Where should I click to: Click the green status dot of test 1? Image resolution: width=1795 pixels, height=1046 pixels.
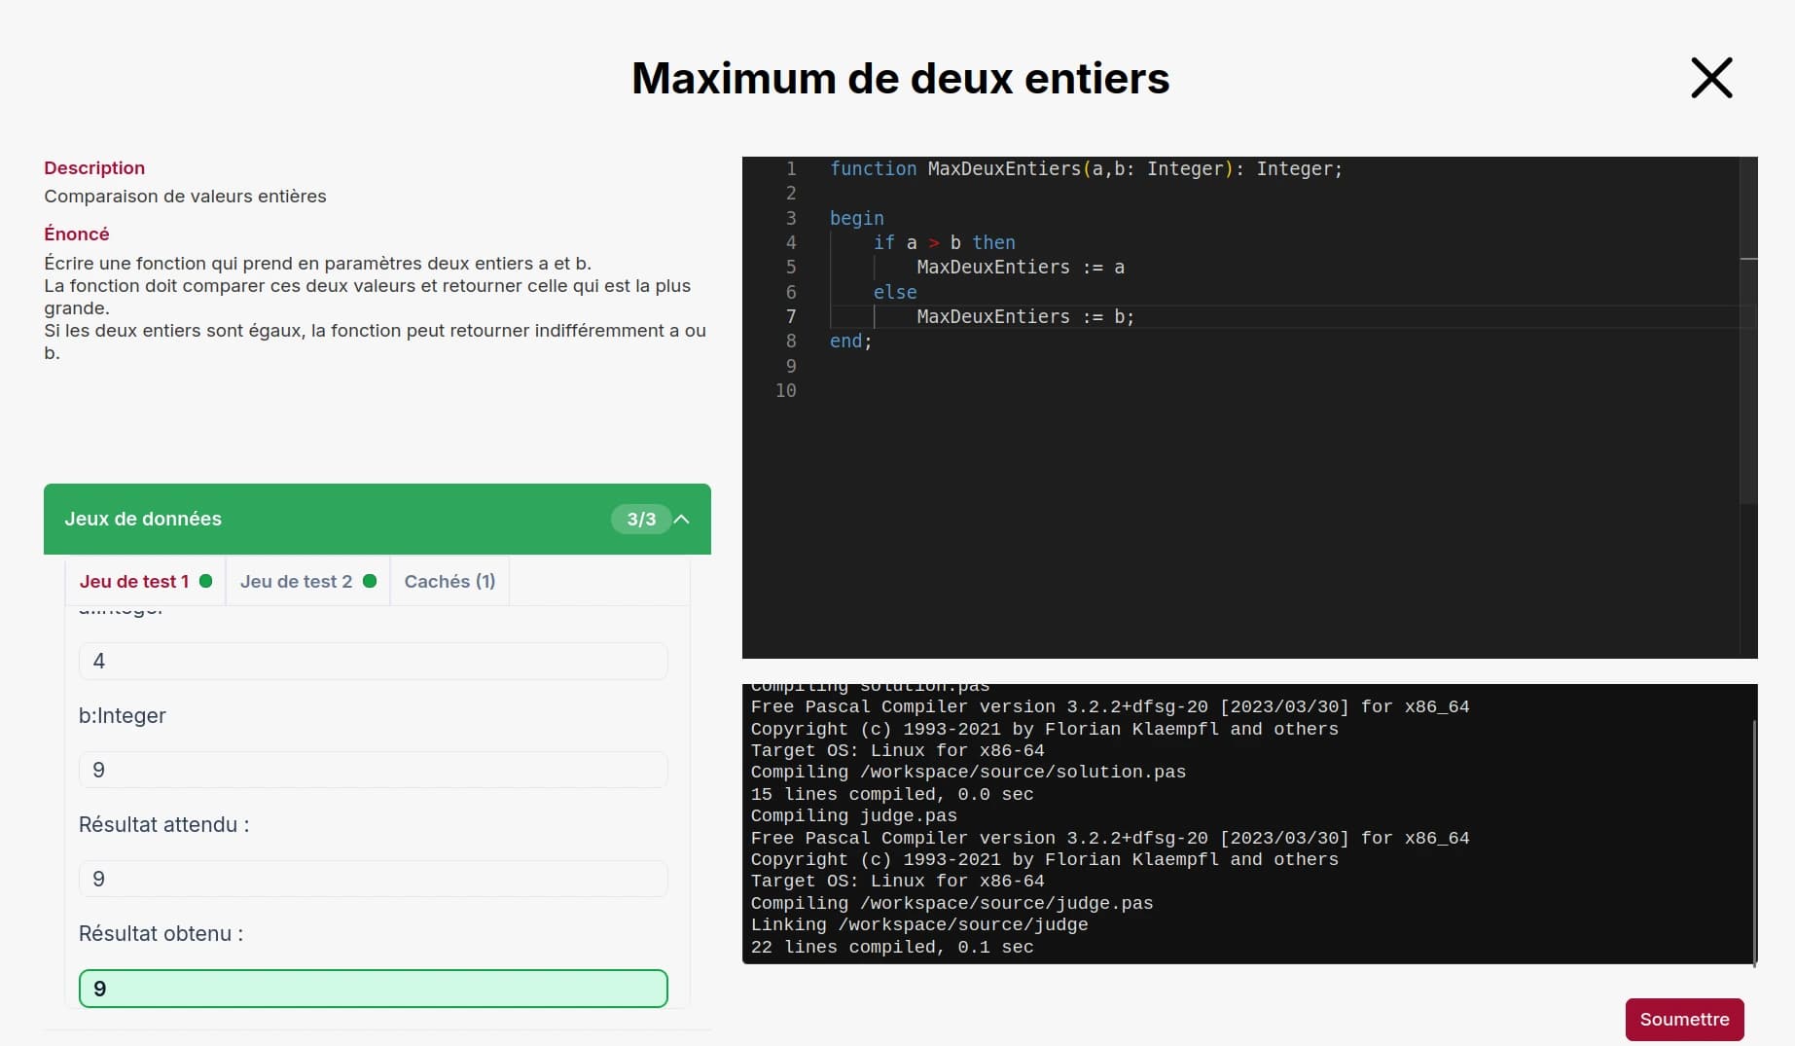(x=206, y=581)
